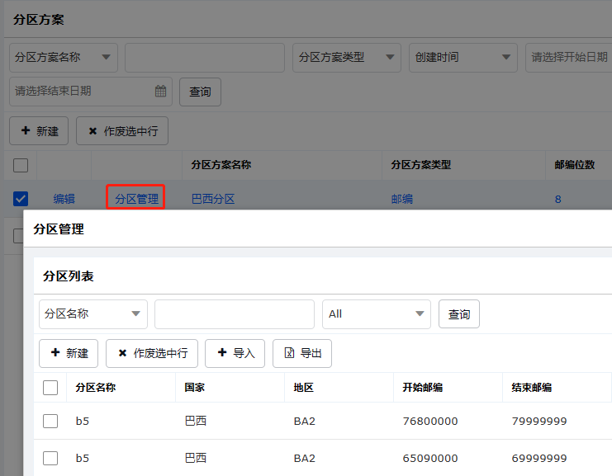Image resolution: width=612 pixels, height=476 pixels.
Task: Click the 分区名称 search input in 分区列表
Action: (235, 313)
